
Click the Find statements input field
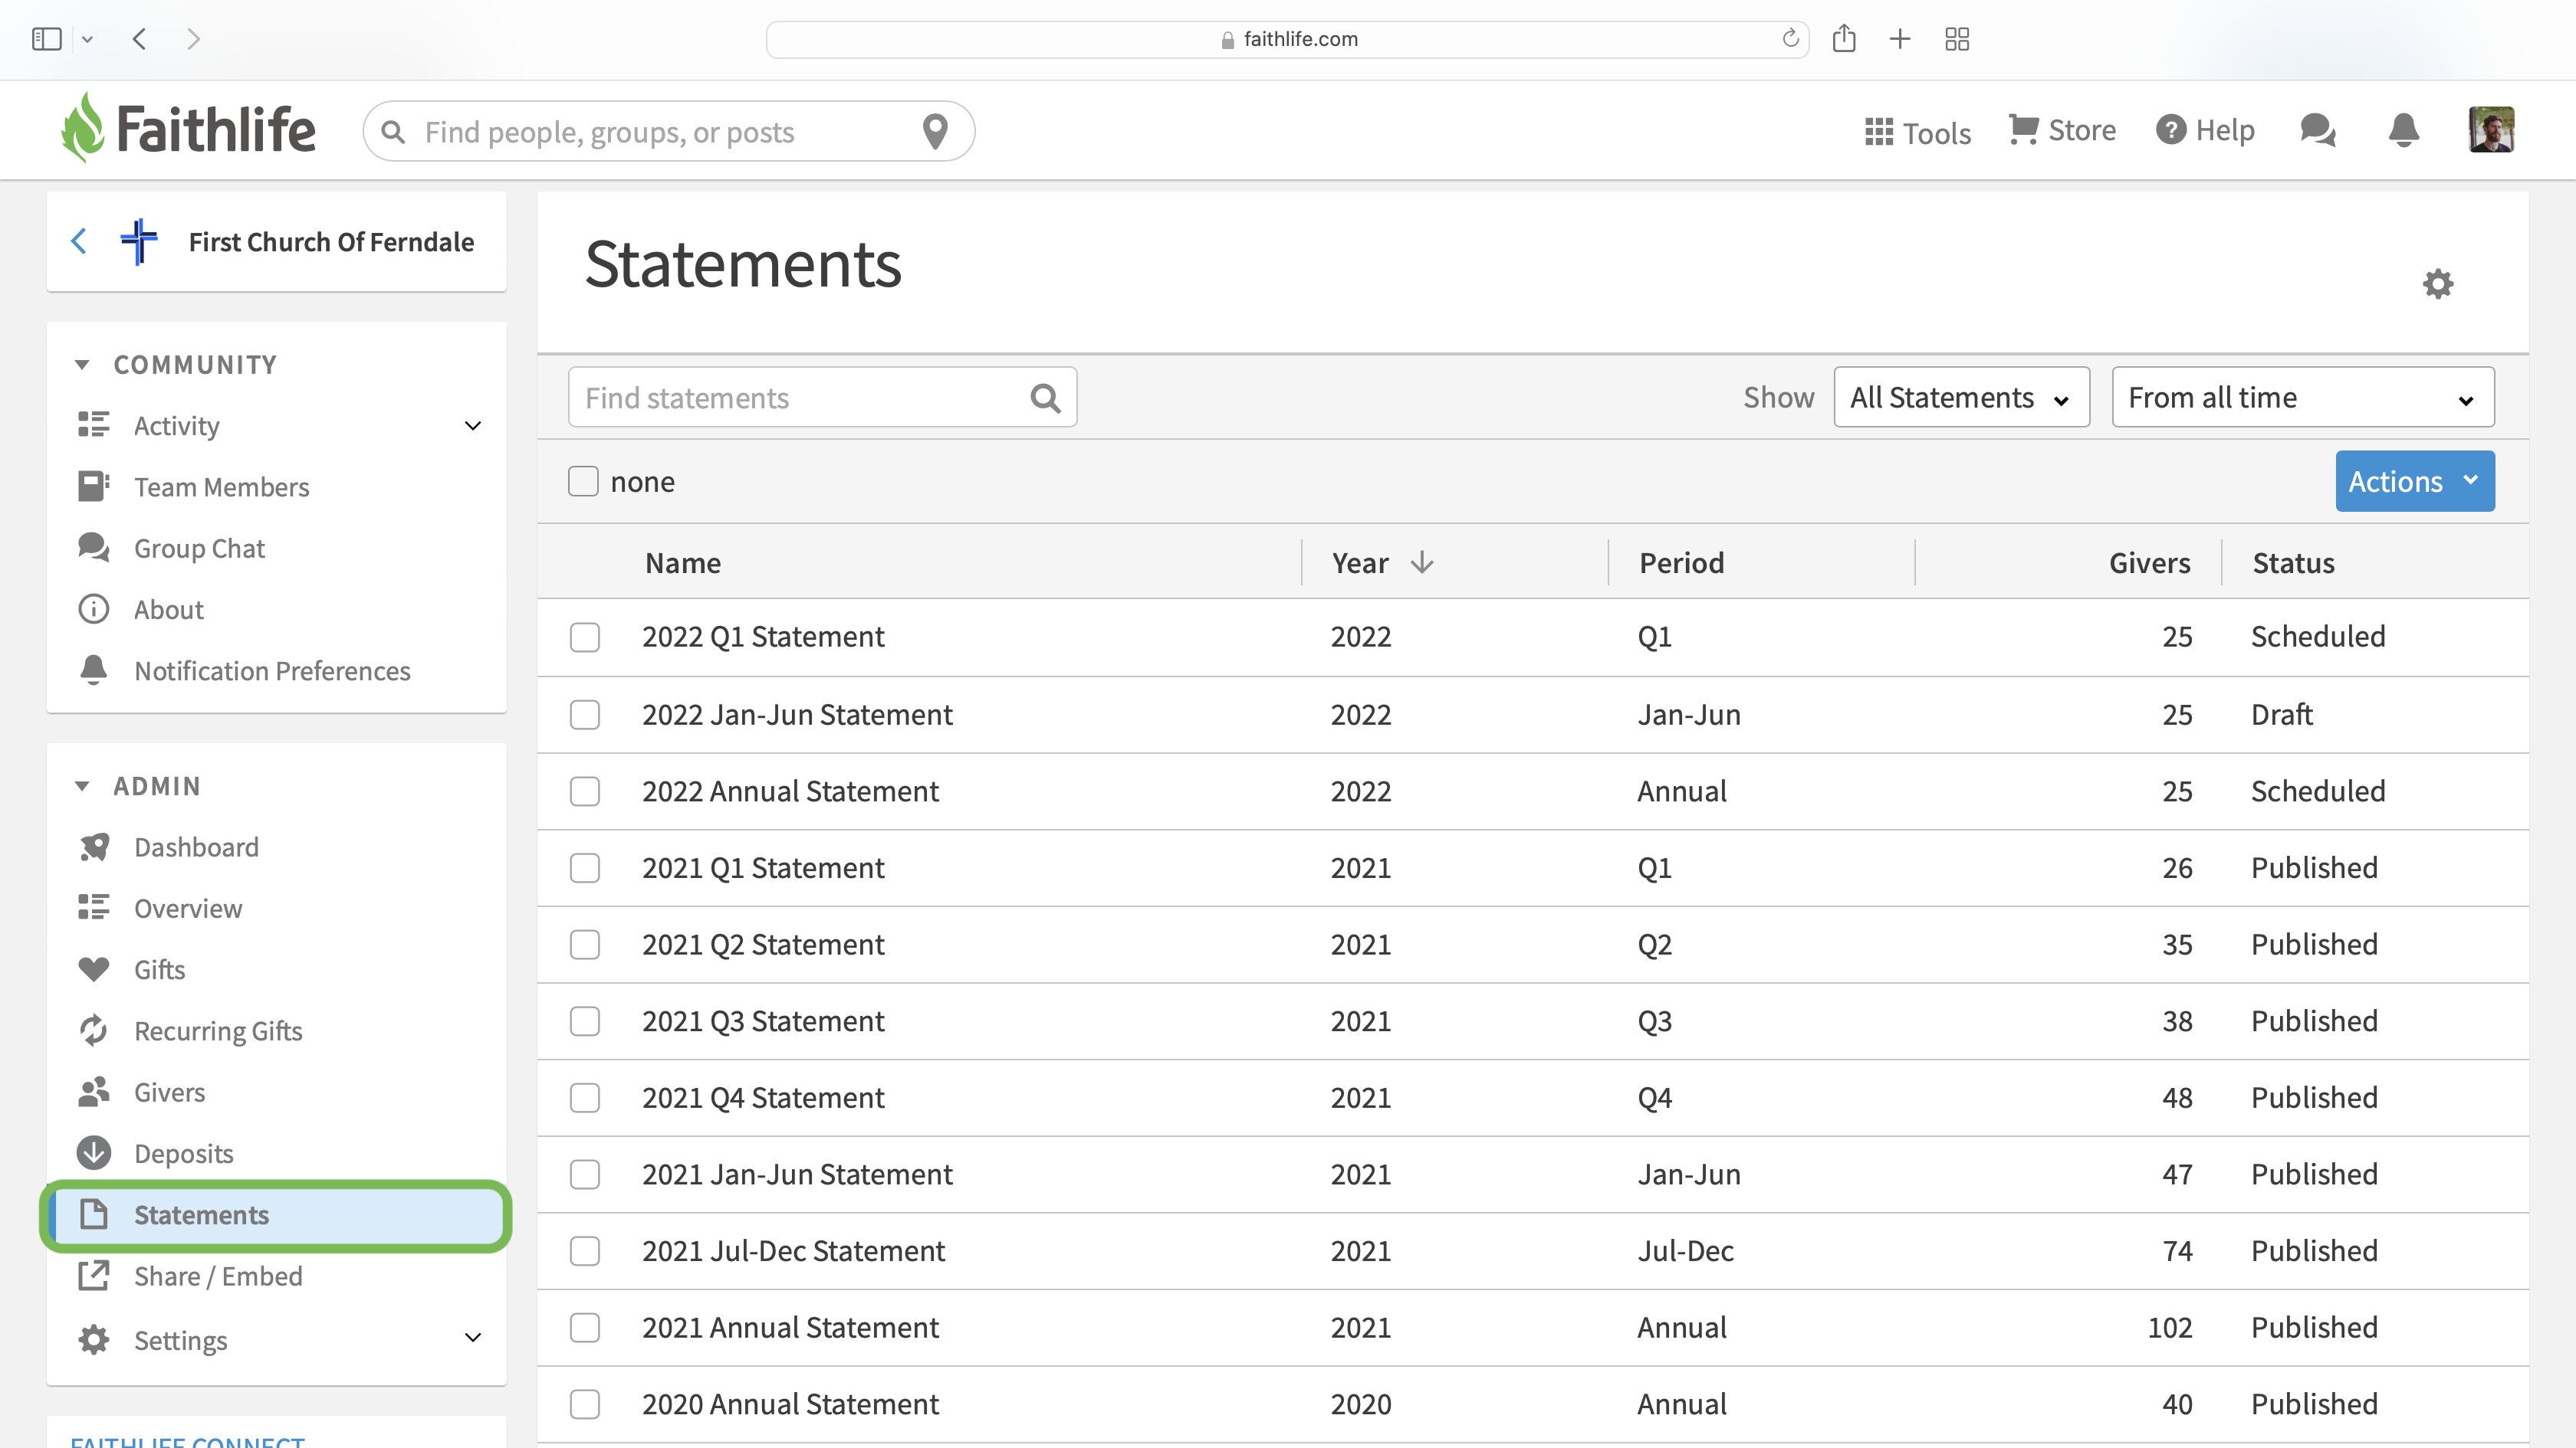click(822, 397)
